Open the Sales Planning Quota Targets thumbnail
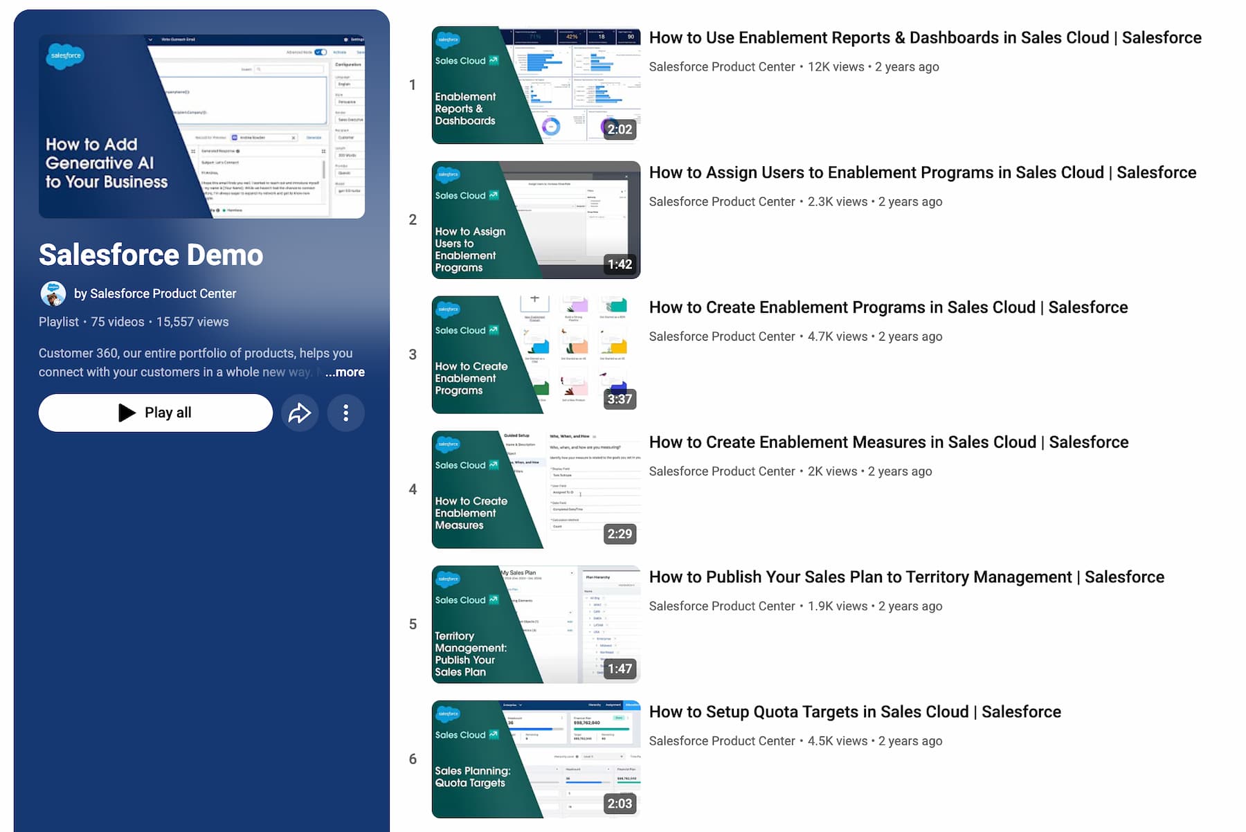Screen dimensions: 1246x832 coord(536,759)
